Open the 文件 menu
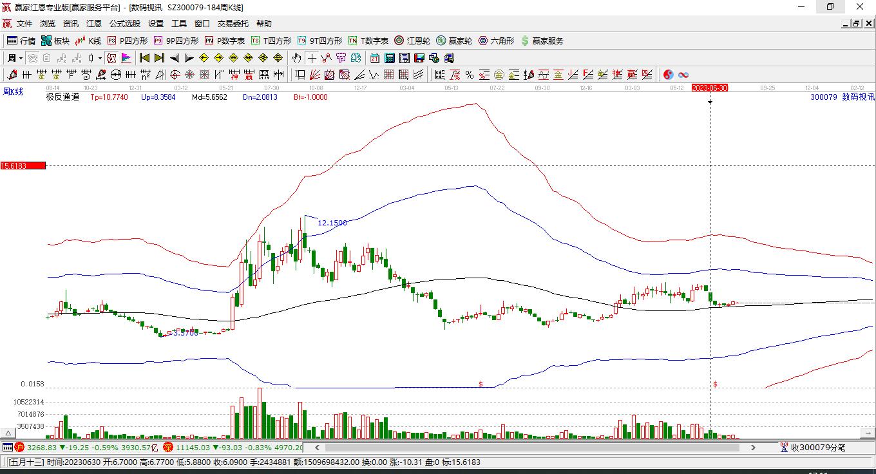876x474 pixels. pyautogui.click(x=24, y=24)
